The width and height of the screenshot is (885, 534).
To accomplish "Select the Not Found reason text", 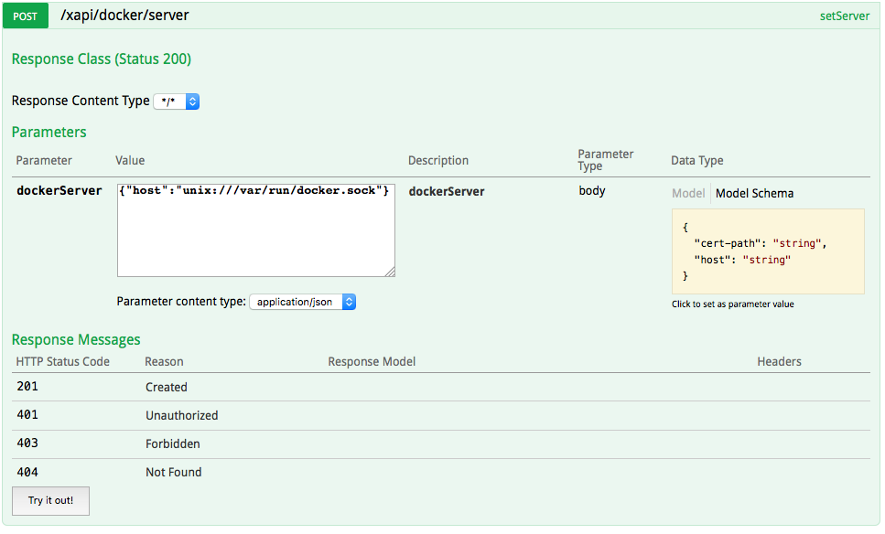I will [x=173, y=473].
